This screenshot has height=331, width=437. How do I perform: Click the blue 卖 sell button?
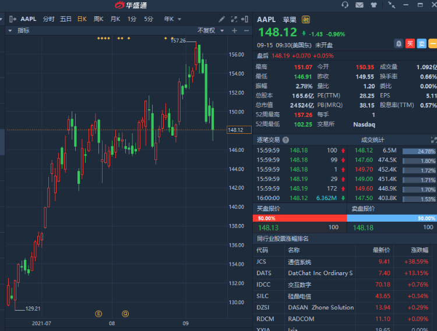coord(421,44)
